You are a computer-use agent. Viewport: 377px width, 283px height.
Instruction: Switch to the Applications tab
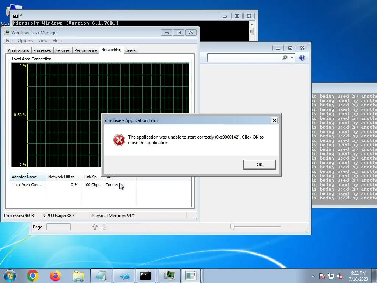tap(18, 50)
